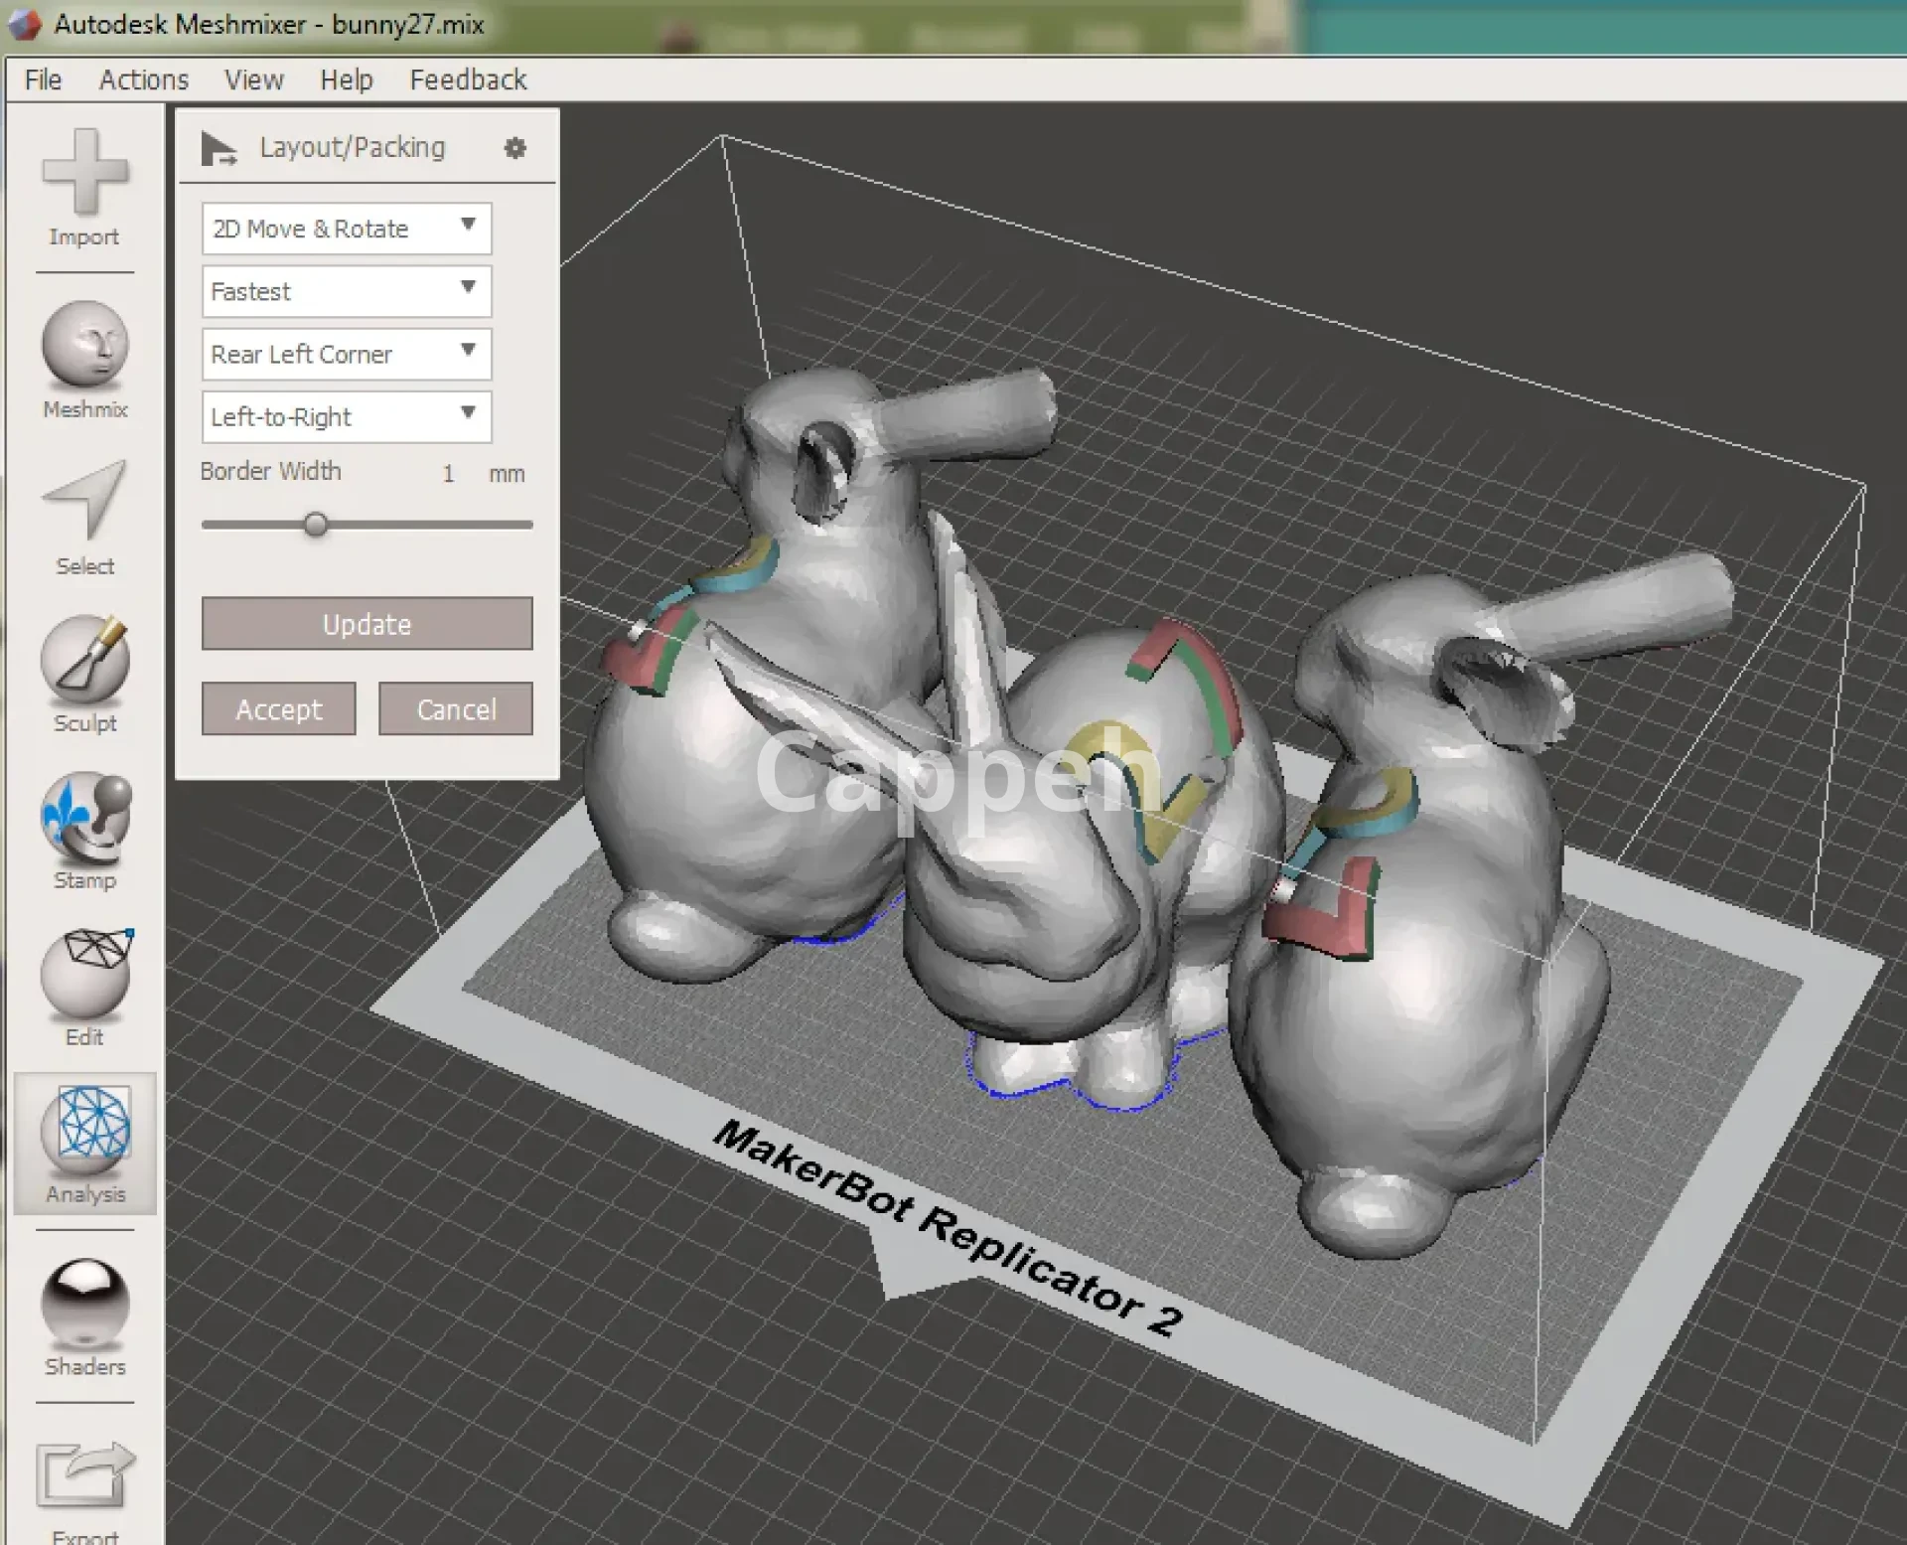Expand the 2D Move & Rotate dropdown
Image resolution: width=1907 pixels, height=1545 pixels.
pos(347,229)
